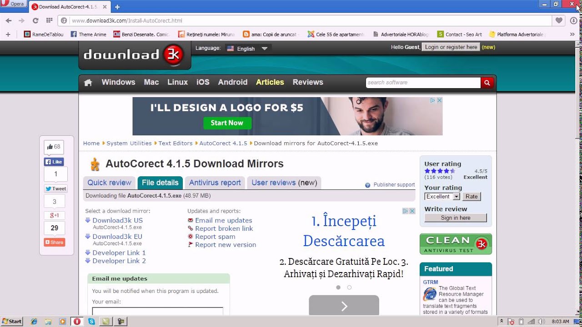Reload the page with the refresh icon

point(35,20)
